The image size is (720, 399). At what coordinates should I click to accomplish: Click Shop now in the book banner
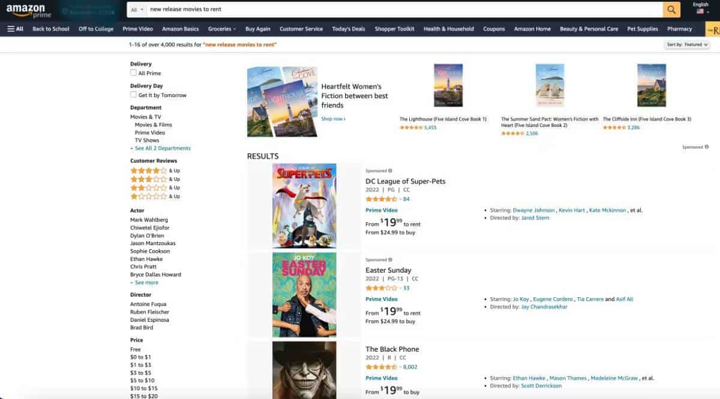[333, 119]
